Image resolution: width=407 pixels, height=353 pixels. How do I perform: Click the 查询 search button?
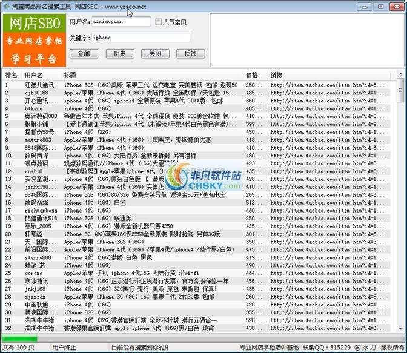84,54
